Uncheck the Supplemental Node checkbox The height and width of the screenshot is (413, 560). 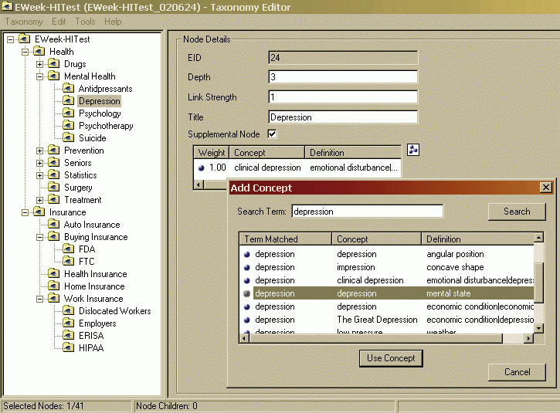point(272,134)
